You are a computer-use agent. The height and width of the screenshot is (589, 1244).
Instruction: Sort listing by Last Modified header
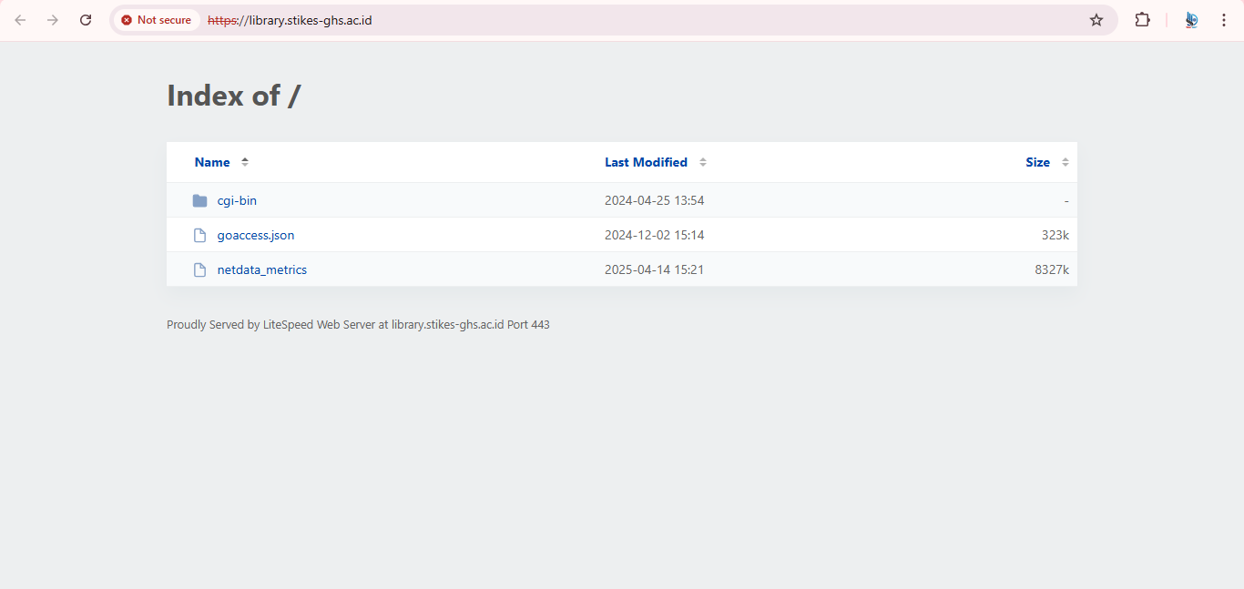coord(646,162)
